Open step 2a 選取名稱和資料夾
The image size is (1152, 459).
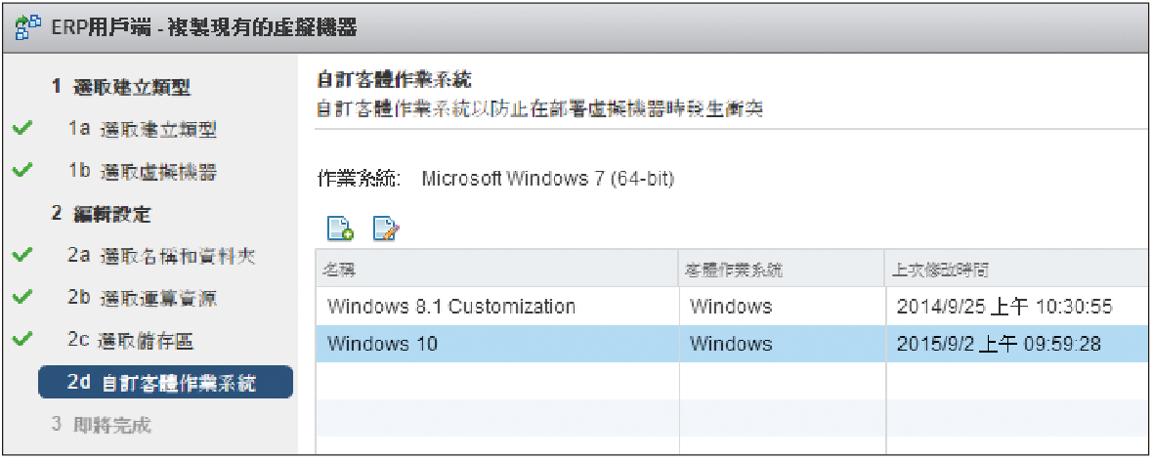[x=162, y=257]
